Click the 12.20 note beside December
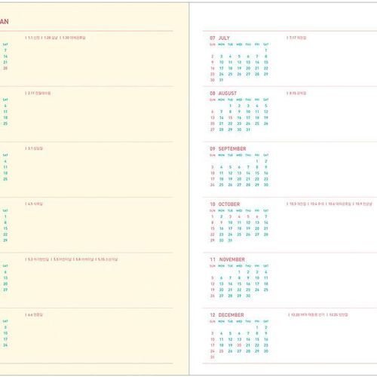The height and width of the screenshot is (377, 377). (x=307, y=314)
